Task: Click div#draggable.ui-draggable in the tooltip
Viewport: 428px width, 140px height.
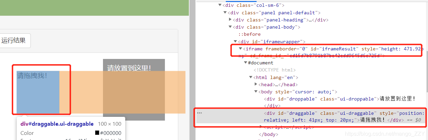Action: click(x=57, y=124)
